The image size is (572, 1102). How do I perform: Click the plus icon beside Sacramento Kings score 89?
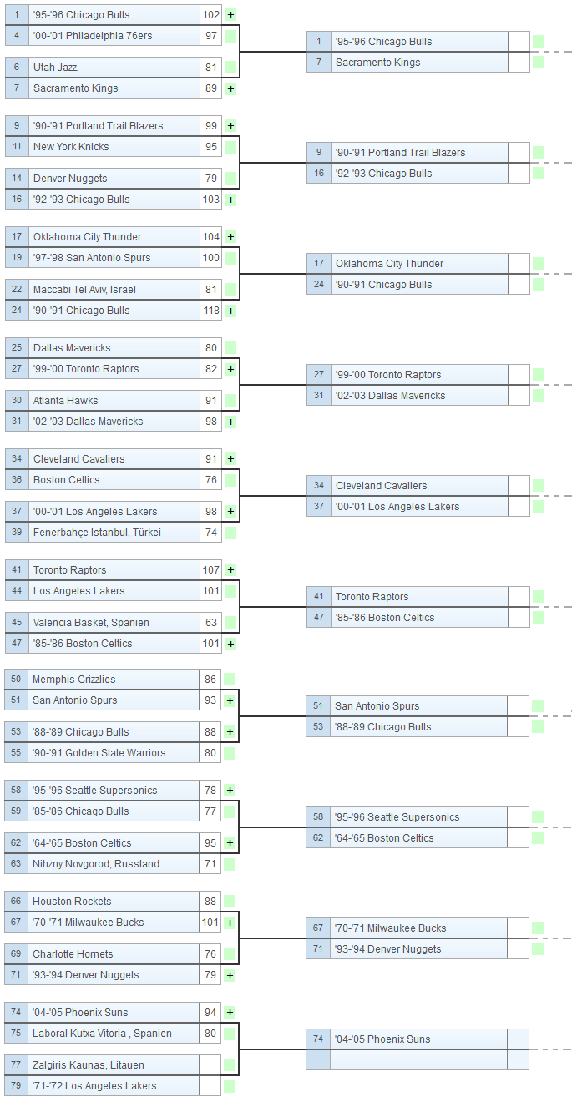230,88
